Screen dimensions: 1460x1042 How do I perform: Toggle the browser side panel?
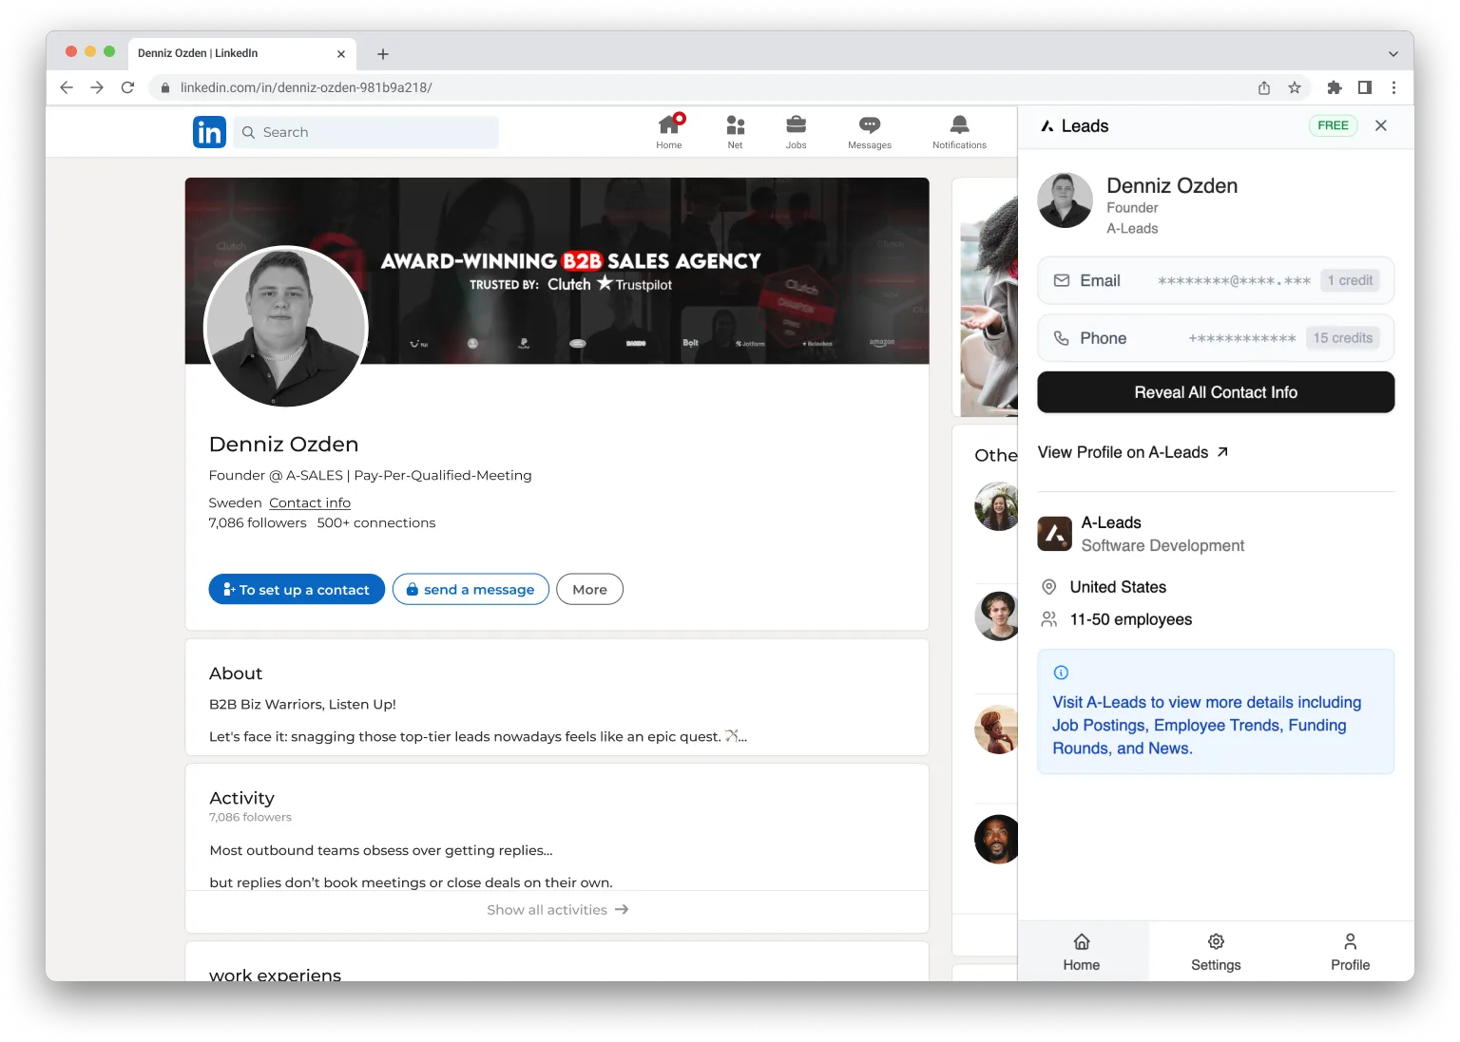click(1364, 87)
